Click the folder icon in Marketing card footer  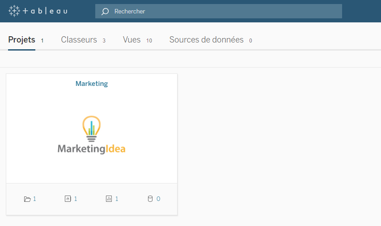pyautogui.click(x=27, y=199)
